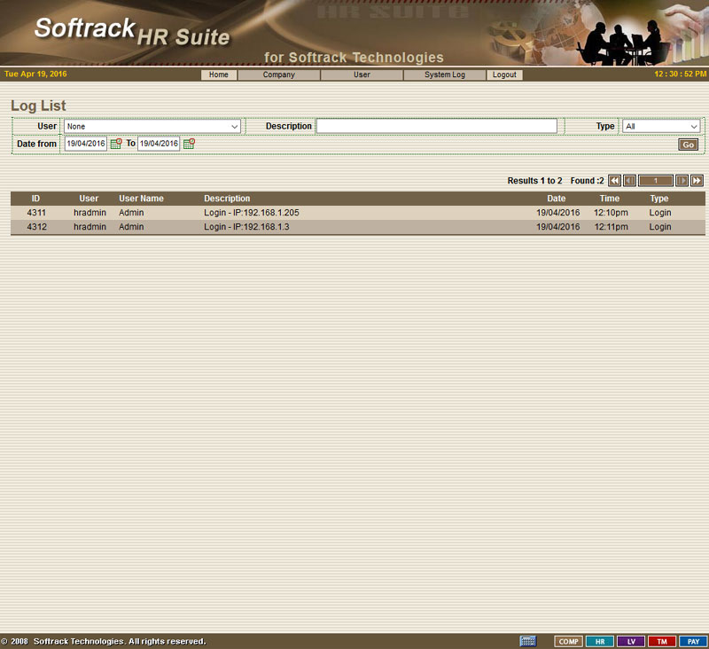Viewport: 709px width, 649px height.
Task: Click the Description text field
Action: [437, 127]
